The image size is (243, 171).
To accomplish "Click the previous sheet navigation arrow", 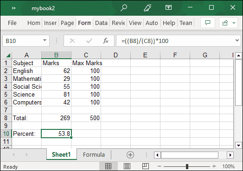I will coord(13,154).
